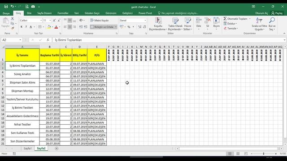Image resolution: width=287 pixels, height=161 pixels.
Task: Click the select-all corner of the grid
Action: pos(3,47)
